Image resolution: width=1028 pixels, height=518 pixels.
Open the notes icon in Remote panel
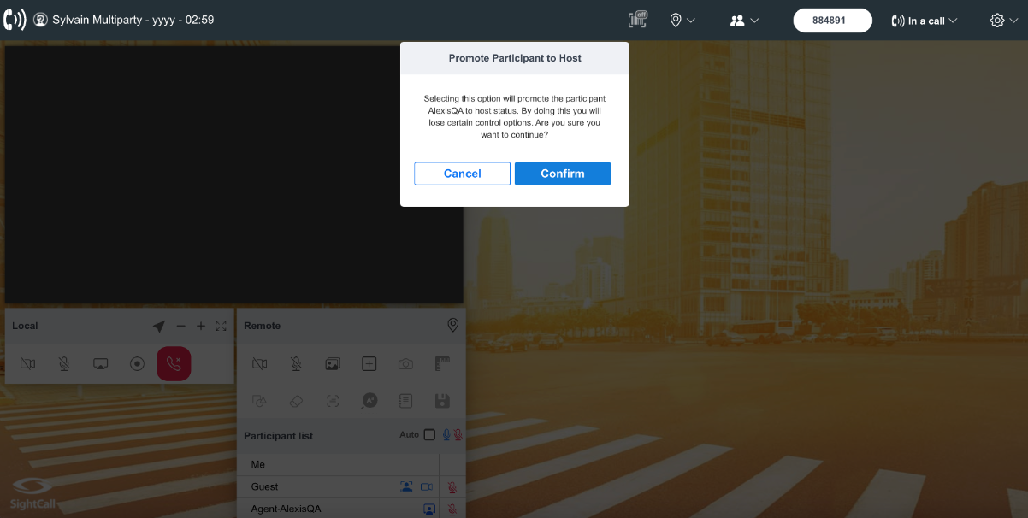[405, 400]
